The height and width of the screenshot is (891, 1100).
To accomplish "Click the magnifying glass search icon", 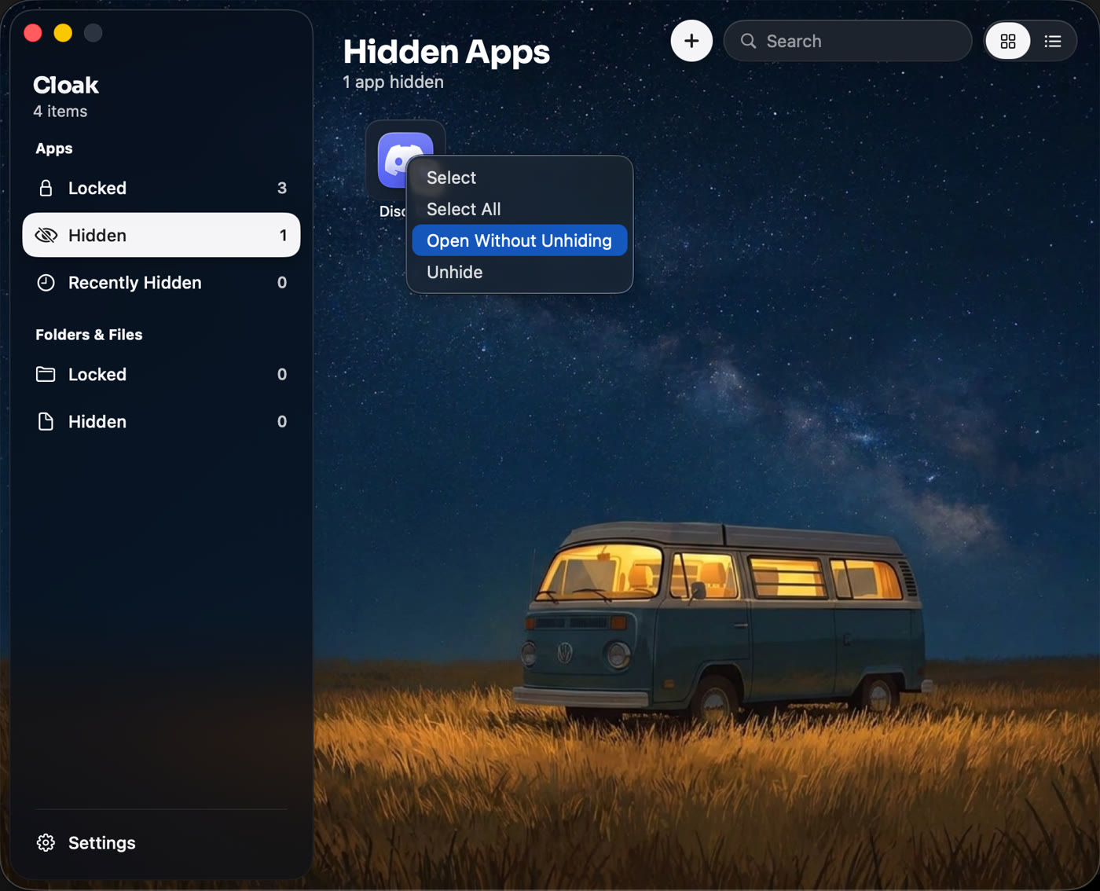I will (x=749, y=41).
